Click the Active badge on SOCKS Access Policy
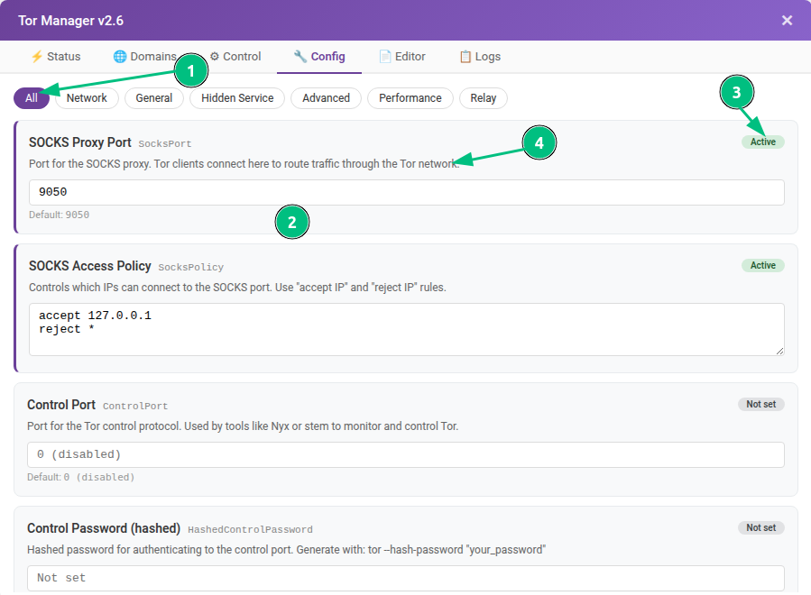The height and width of the screenshot is (595, 811). coord(763,265)
